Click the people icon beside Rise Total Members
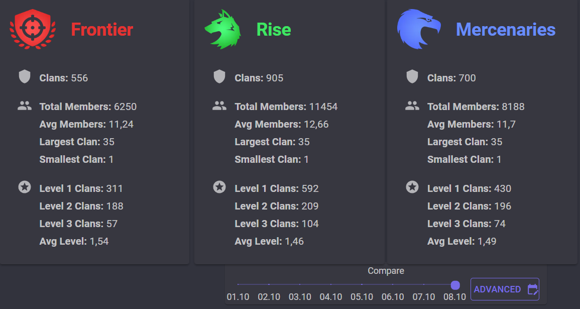This screenshot has width=580, height=309. point(219,106)
